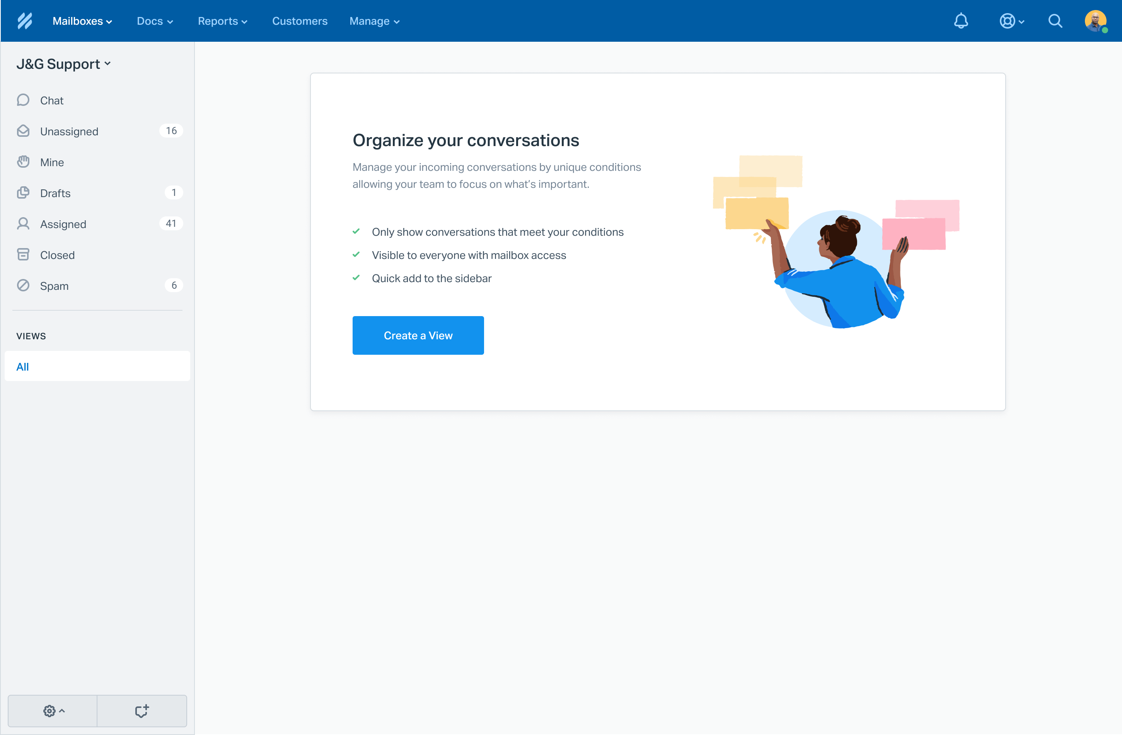Screen dimensions: 1122x735
Task: Open the Manage dropdown menu
Action: point(374,21)
